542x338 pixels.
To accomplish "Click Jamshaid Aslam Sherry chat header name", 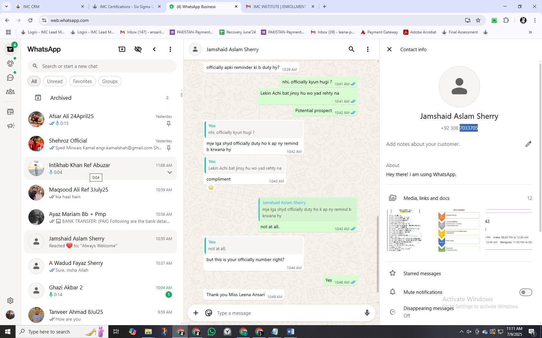I will (x=232, y=49).
